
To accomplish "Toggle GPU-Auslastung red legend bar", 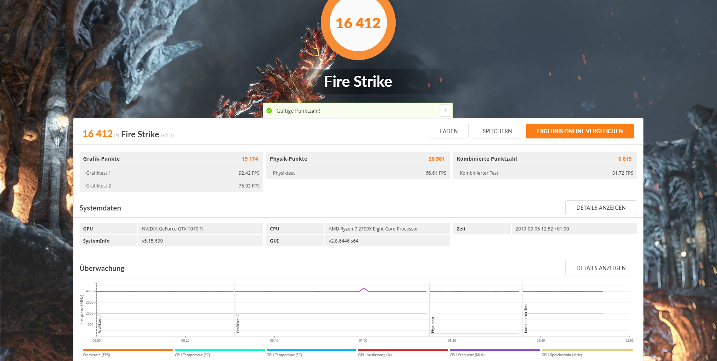I will pyautogui.click(x=403, y=350).
